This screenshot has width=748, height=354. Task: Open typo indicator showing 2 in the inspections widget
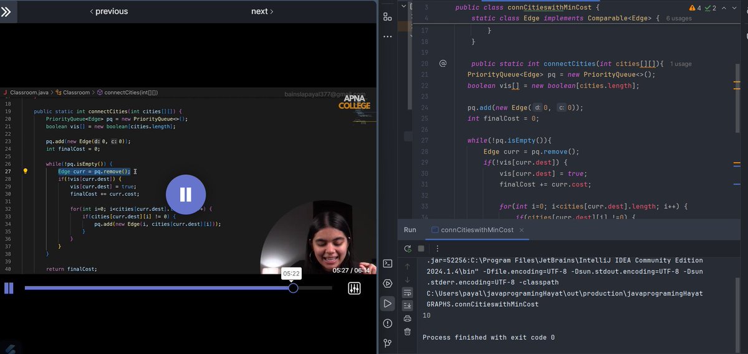click(x=710, y=8)
